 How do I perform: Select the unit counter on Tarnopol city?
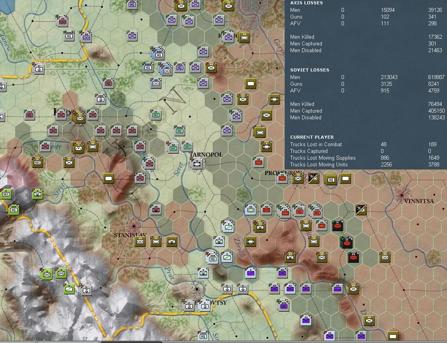coord(197,164)
